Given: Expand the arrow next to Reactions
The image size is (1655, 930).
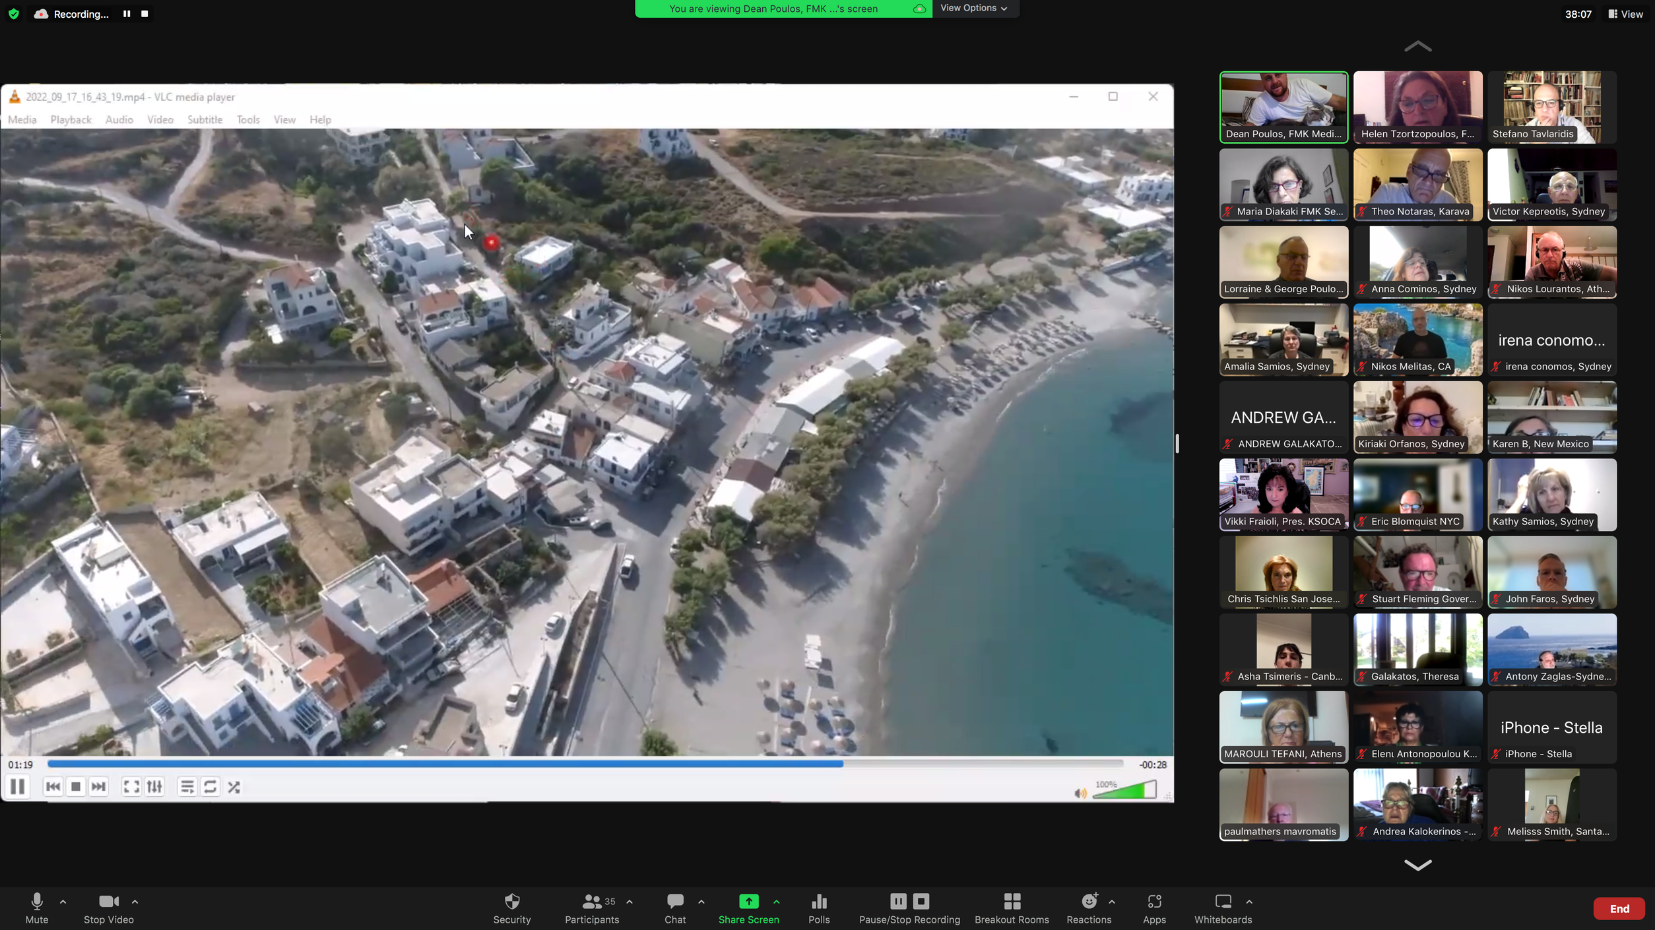Looking at the screenshot, I should (1112, 902).
